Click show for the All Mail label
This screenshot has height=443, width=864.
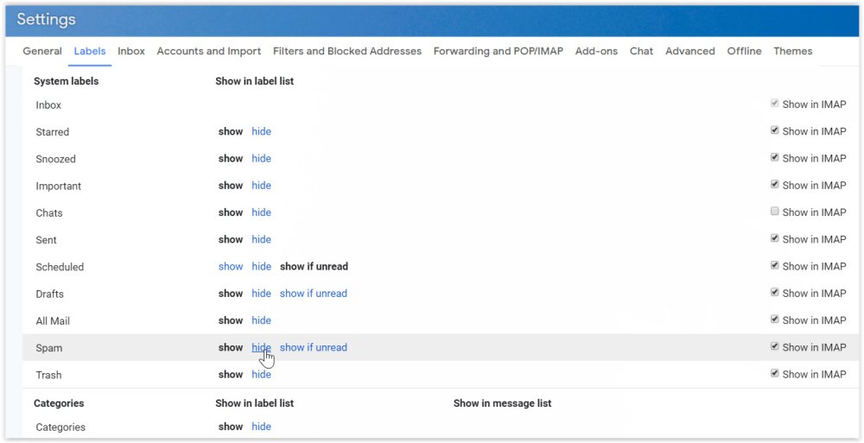click(x=231, y=320)
